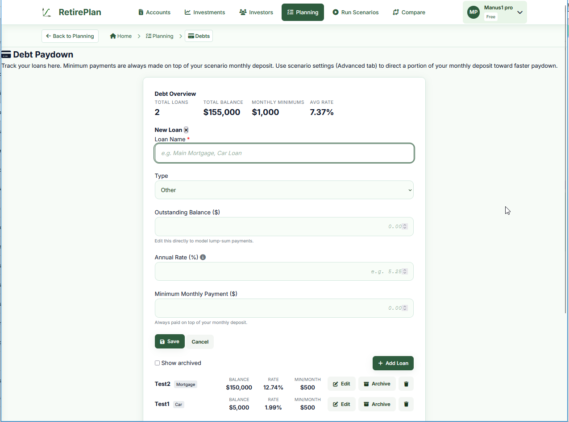Expand the Manus1 pro account menu chevron
The image size is (569, 422).
(x=520, y=12)
